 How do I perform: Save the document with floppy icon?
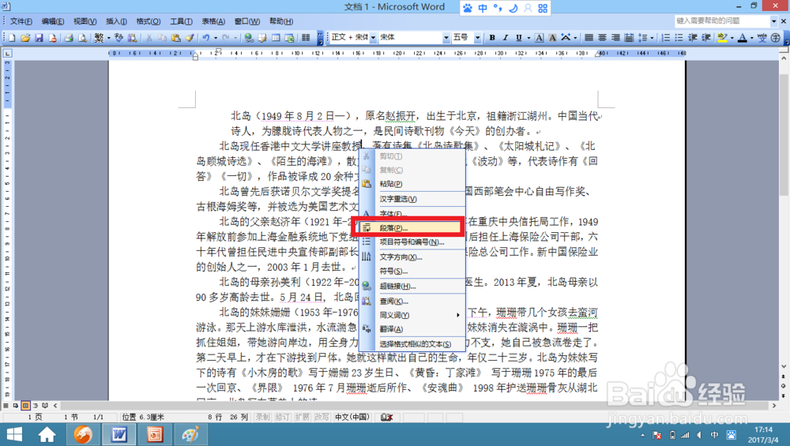39,38
